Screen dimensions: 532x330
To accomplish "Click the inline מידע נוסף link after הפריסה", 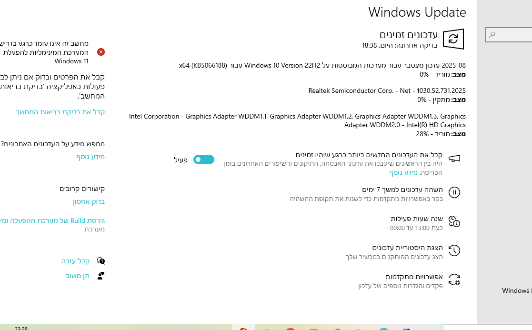I will coord(403,172).
